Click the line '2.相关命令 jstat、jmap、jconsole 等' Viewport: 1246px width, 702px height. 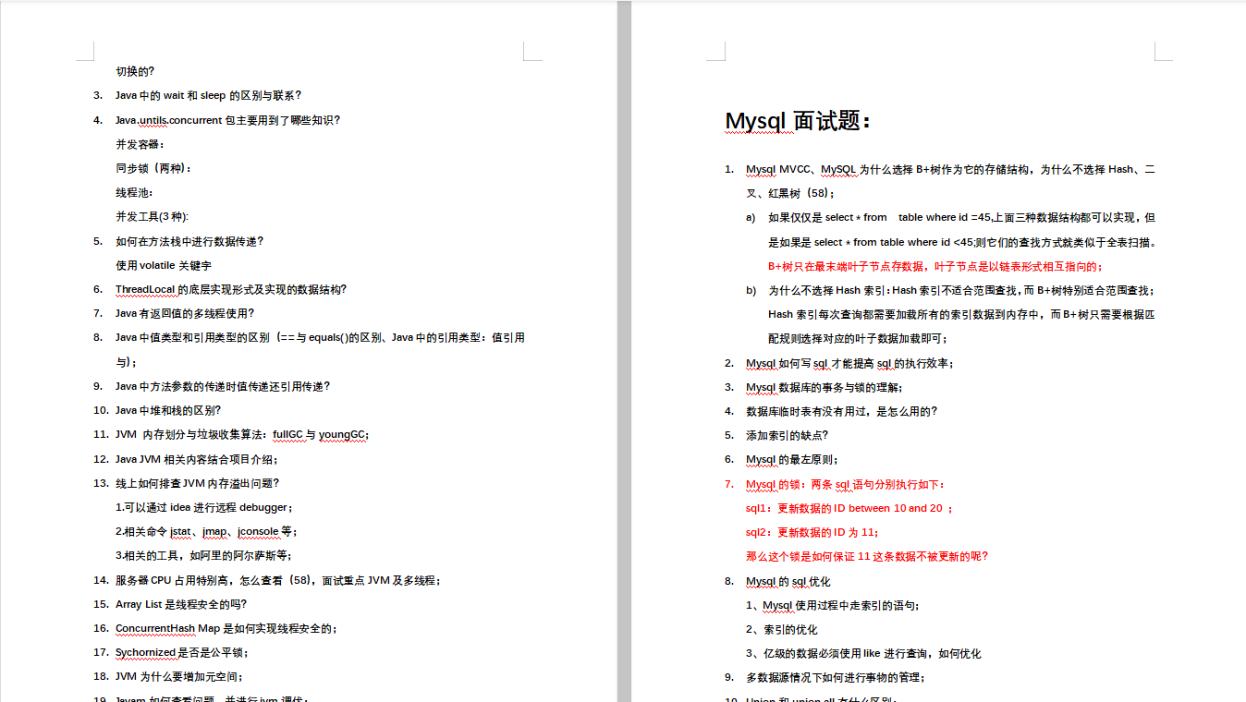(x=207, y=531)
